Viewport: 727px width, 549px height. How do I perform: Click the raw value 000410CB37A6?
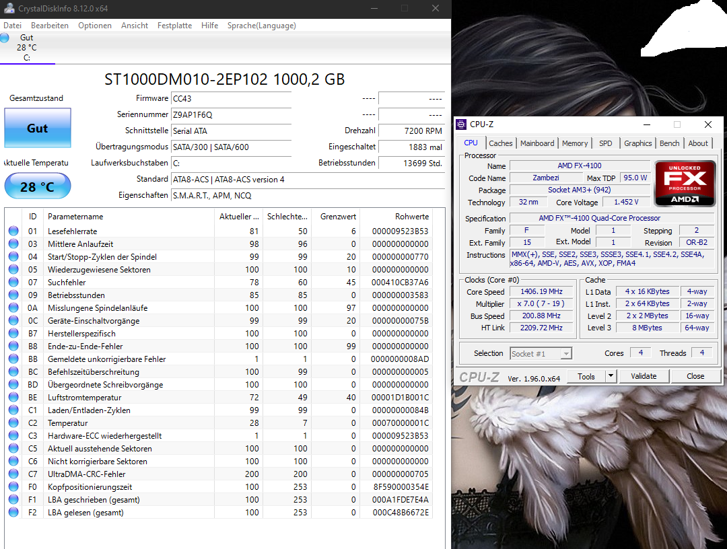coord(400,282)
